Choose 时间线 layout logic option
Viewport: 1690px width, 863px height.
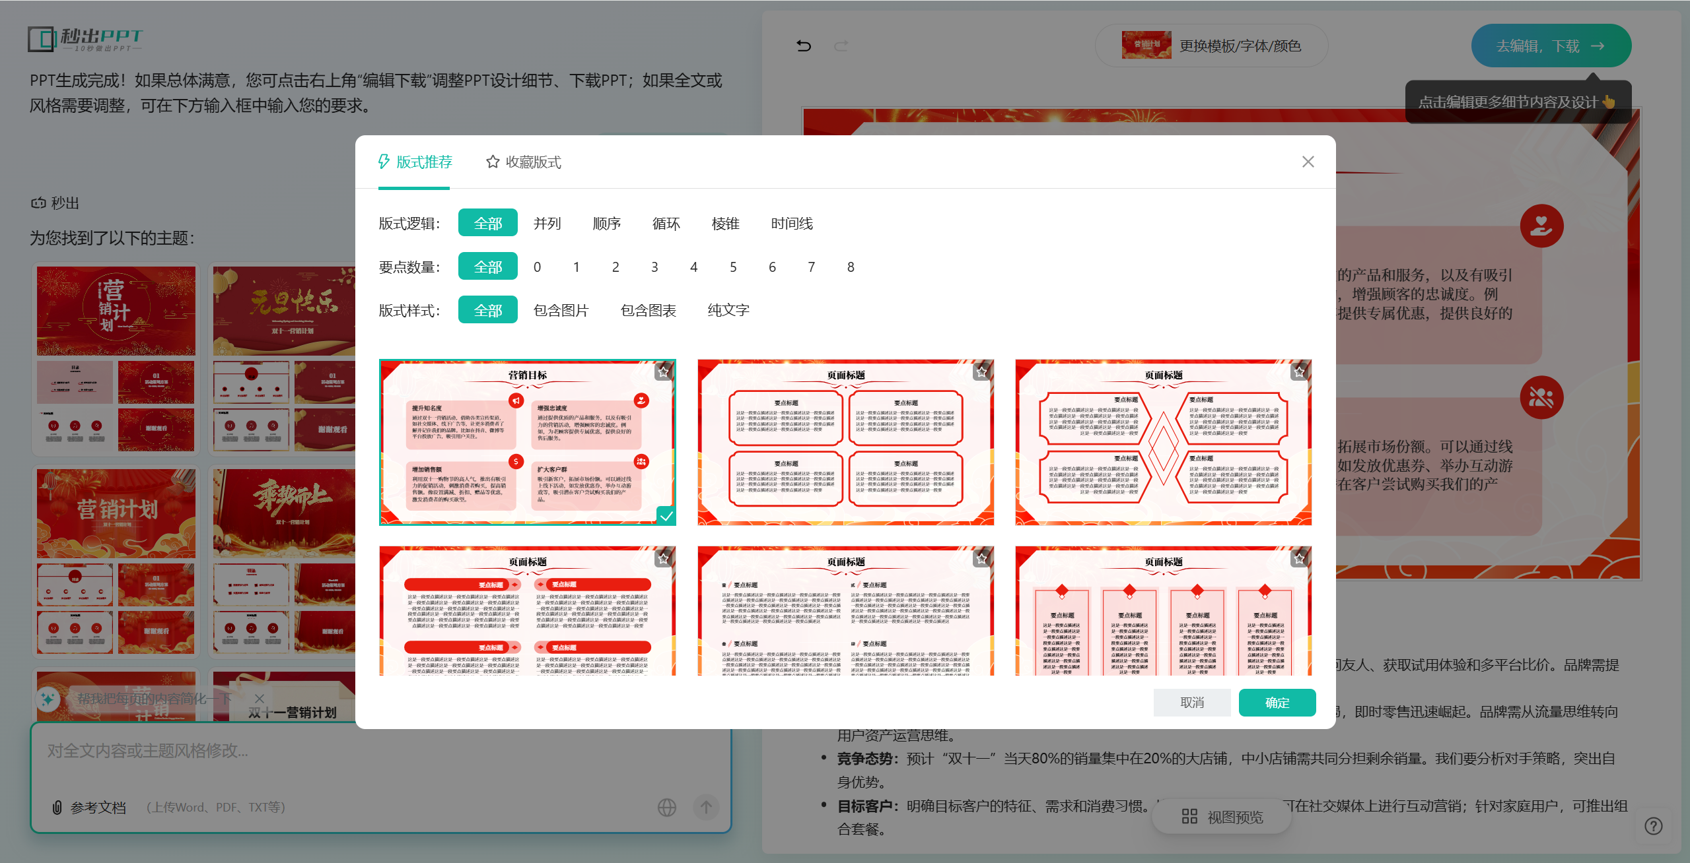tap(791, 223)
